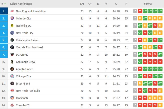Click the Orlando City purple crest icon
164x109 pixels.
click(x=12, y=18)
